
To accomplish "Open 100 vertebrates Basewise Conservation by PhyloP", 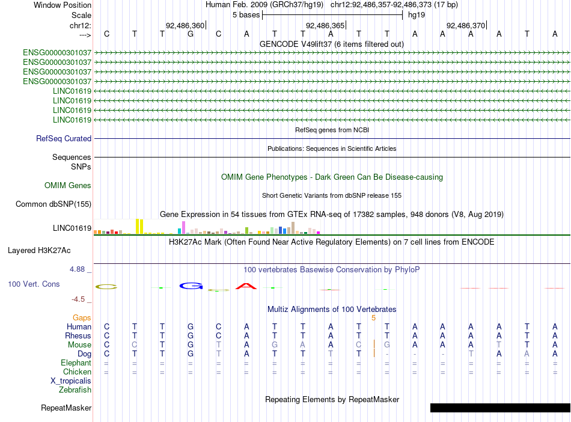I will [332, 269].
